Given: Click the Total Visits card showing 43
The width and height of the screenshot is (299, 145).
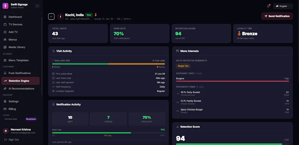Looking at the screenshot, I should click(x=78, y=33).
